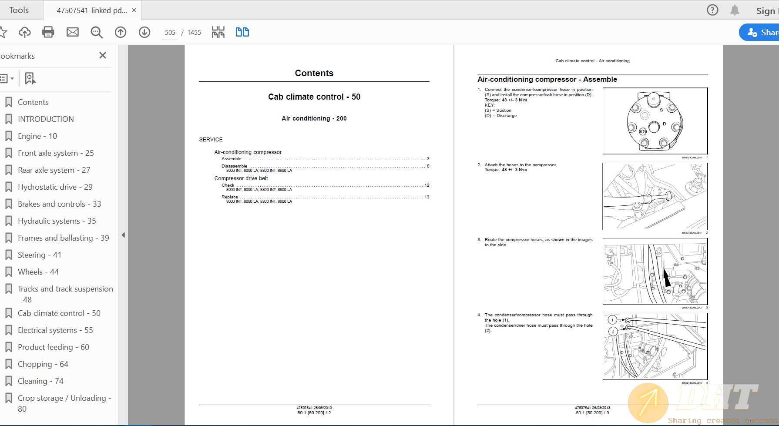Click the print file icon
The width and height of the screenshot is (779, 426).
click(x=48, y=32)
